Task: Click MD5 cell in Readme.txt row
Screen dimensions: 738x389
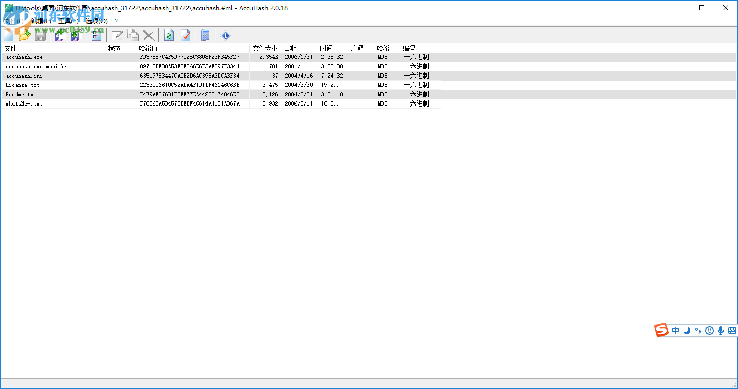Action: pos(382,95)
